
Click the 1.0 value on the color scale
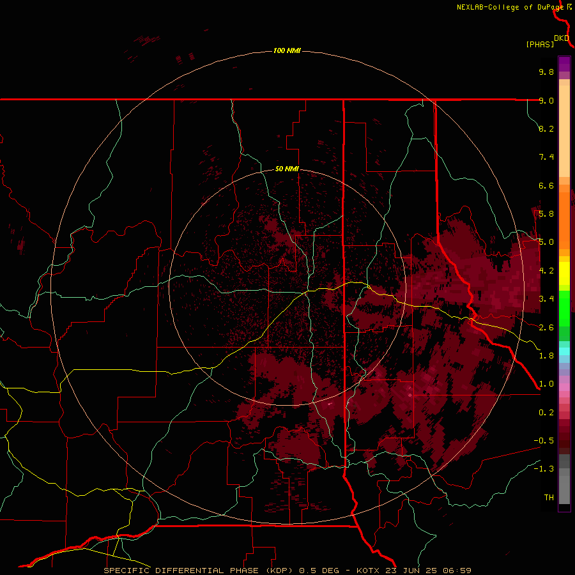click(x=546, y=384)
